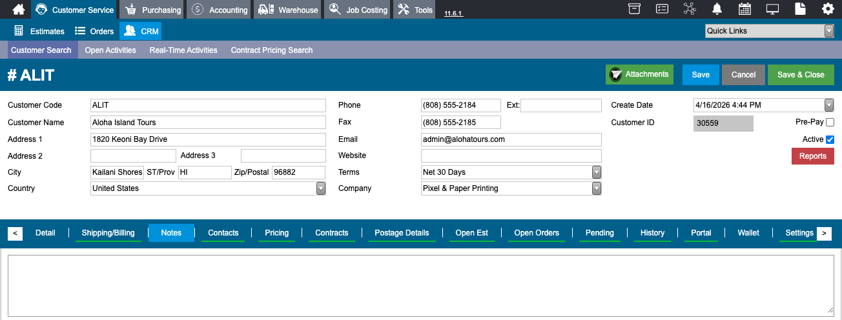Viewport: 842px width, 320px height.
Task: Open the calendar icon
Action: (x=744, y=9)
